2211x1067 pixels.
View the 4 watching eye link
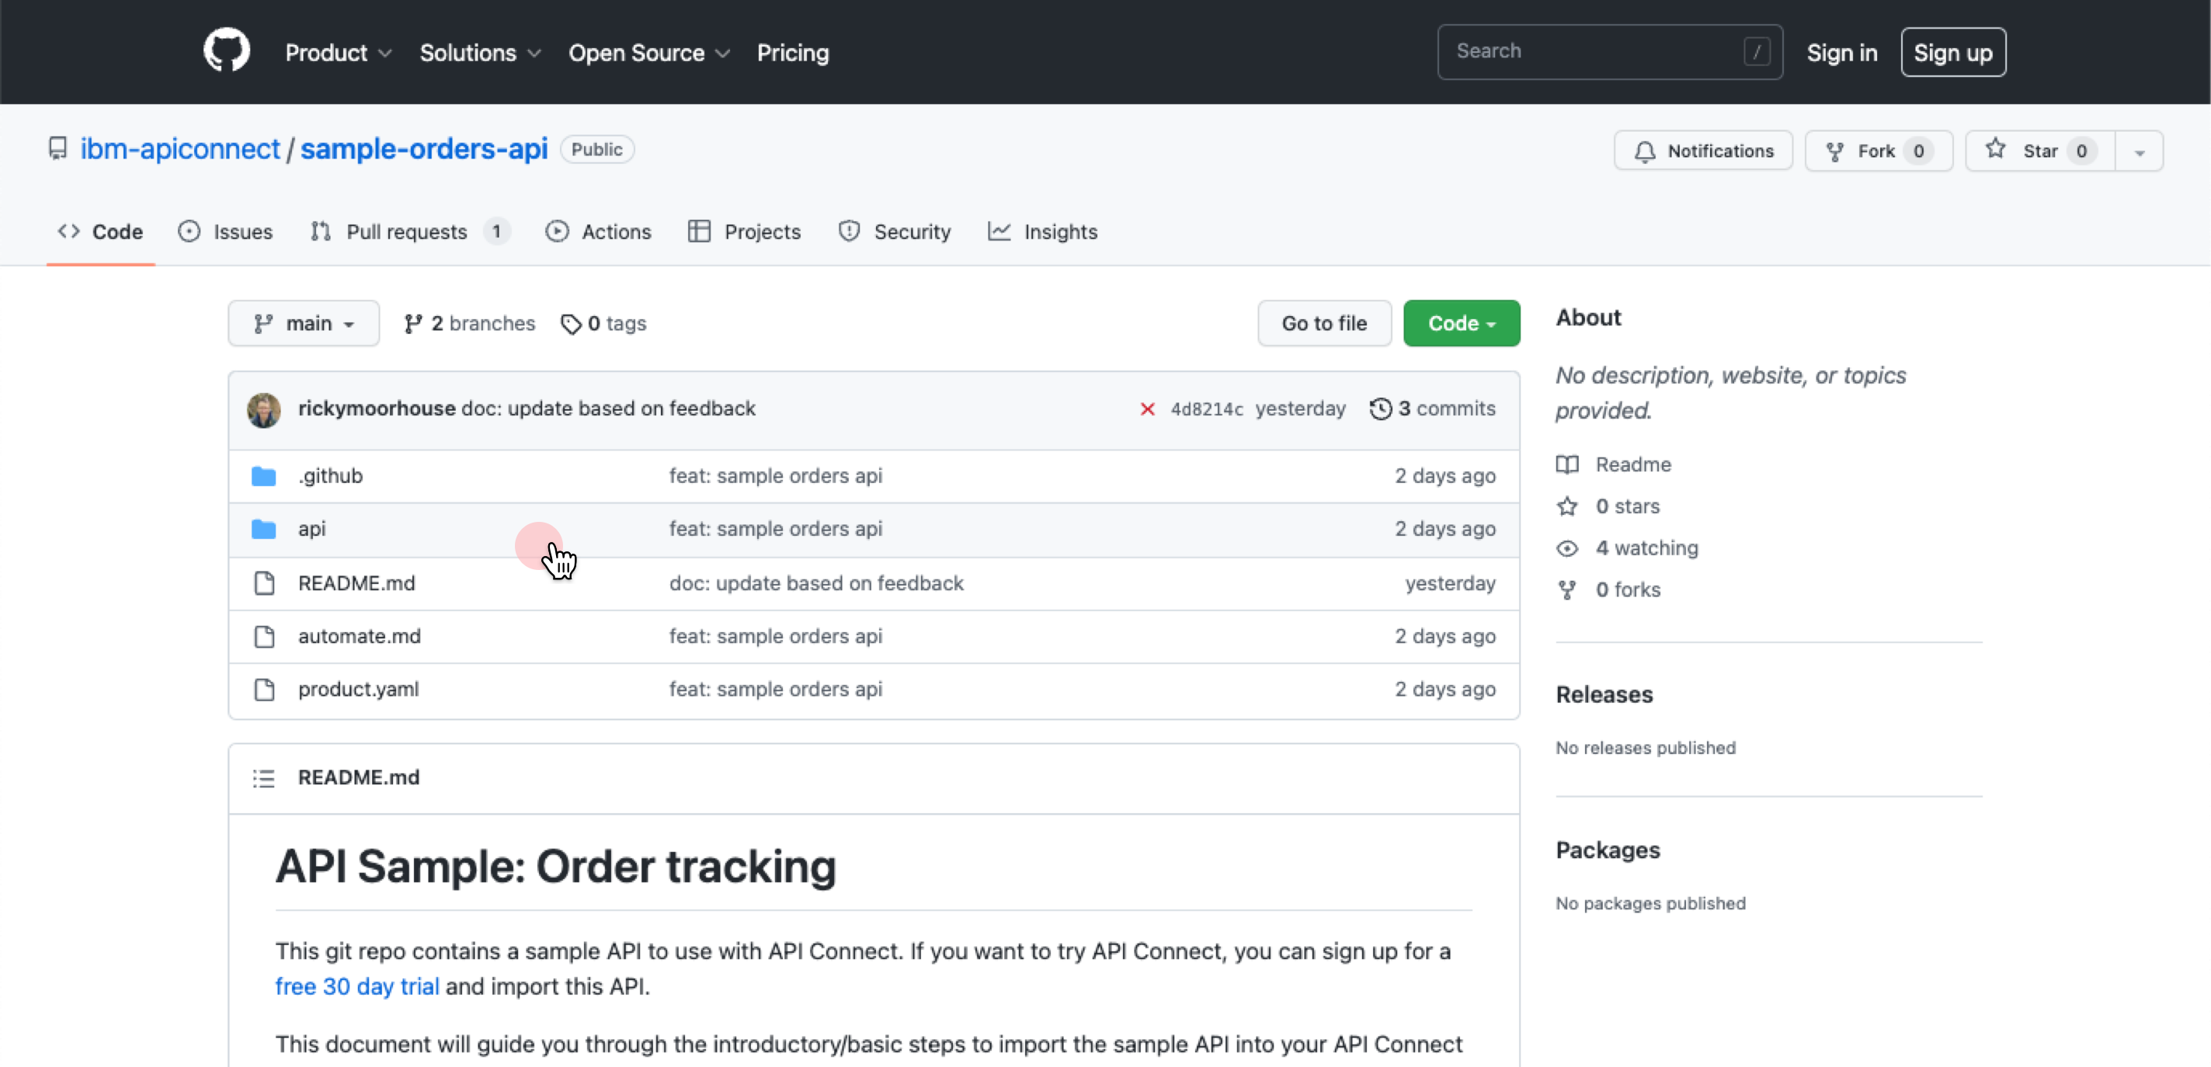[x=1646, y=547]
